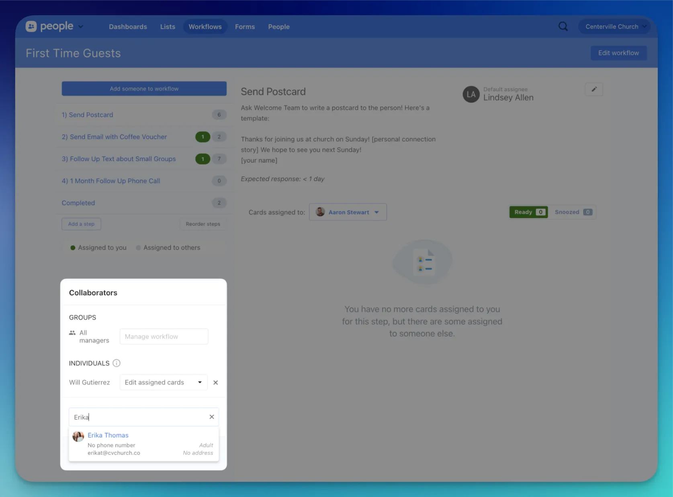Remove Will Gutierrez with the X icon
Screen dimensions: 673x497
coord(216,382)
